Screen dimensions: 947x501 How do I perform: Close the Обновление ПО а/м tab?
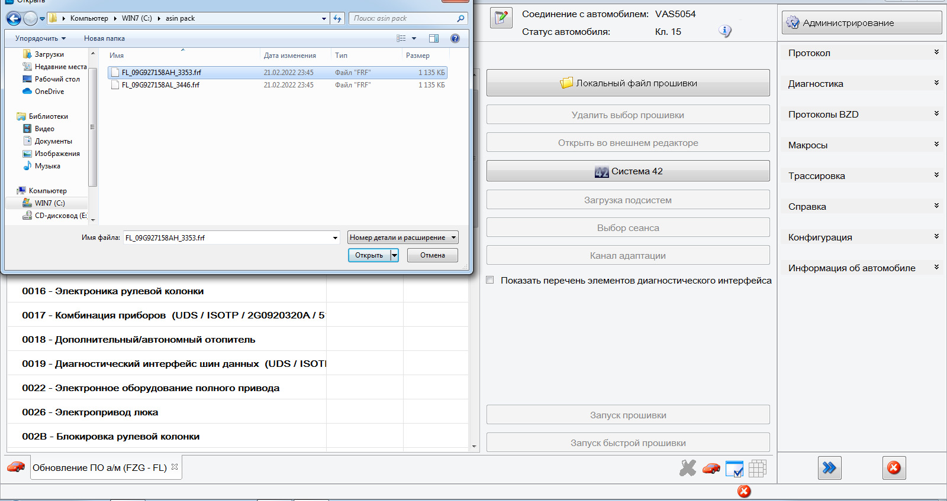175,467
